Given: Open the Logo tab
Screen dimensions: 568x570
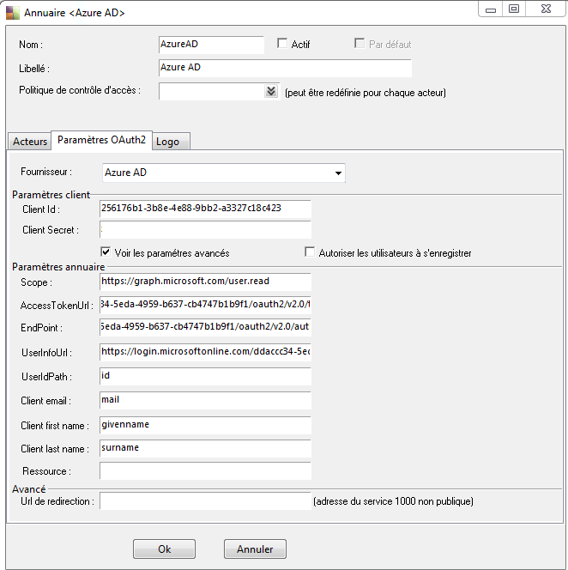Looking at the screenshot, I should [x=171, y=142].
